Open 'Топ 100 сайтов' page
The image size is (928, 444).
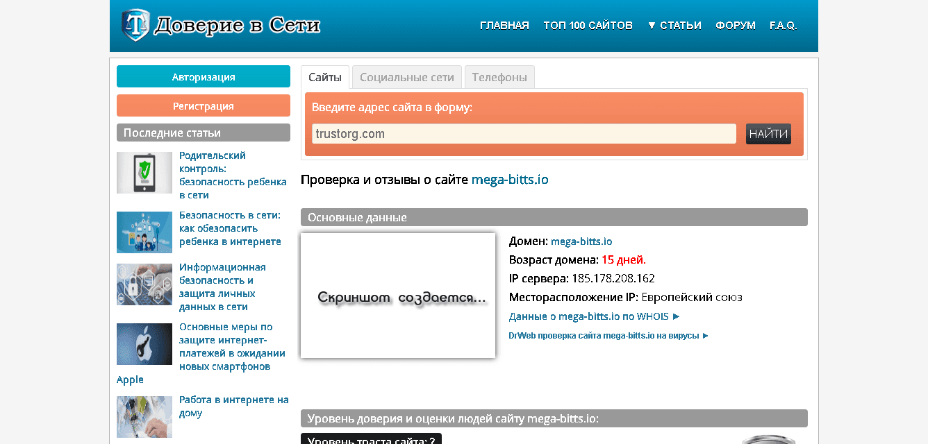pyautogui.click(x=588, y=26)
